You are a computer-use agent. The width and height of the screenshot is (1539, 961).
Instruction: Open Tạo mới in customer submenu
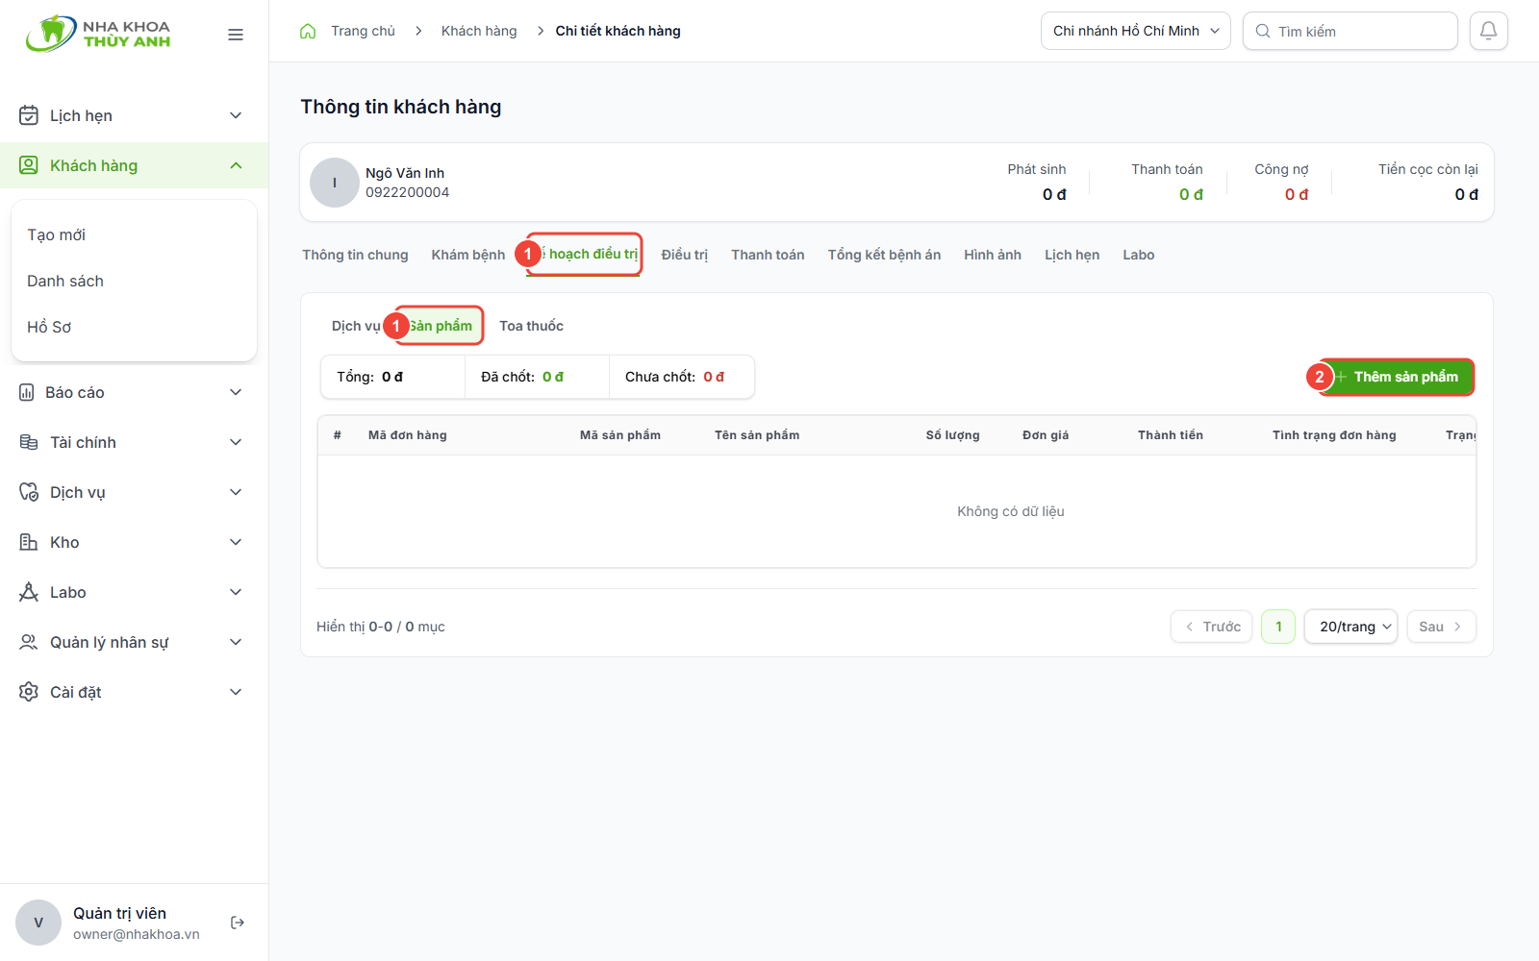tap(56, 234)
